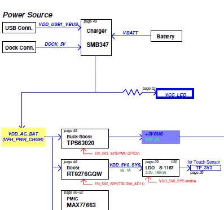224x210 pixels.
Task: Click the red EN_5V0_SBY(T30 GMI_AD11) annotation
Action: tap(120, 184)
